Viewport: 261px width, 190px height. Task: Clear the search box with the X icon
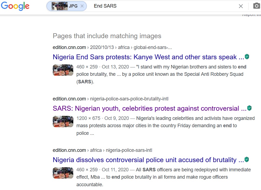[x=241, y=6]
